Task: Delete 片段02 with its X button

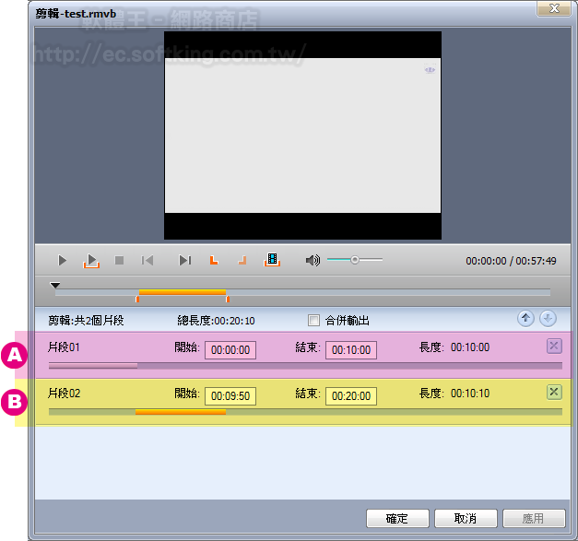Action: (553, 392)
